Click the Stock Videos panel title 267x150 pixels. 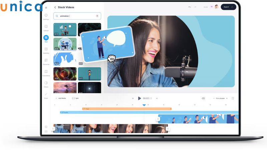66,7
